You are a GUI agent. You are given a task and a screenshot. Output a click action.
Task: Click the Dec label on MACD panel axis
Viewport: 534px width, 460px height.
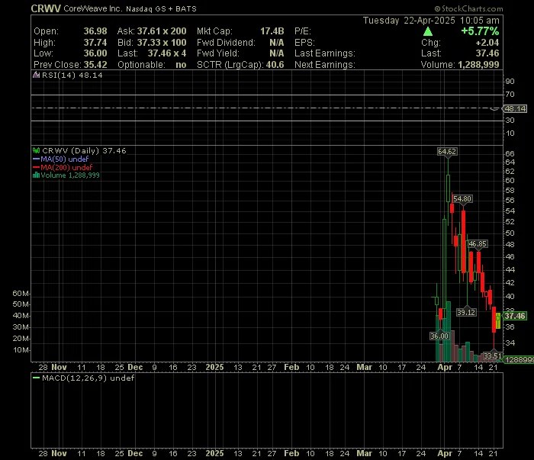point(135,453)
